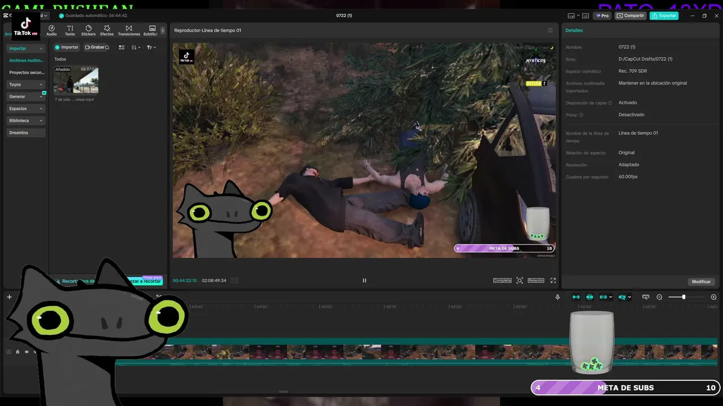Toggle the preview axis button
Screen dimensions: 723x406
coord(622,297)
